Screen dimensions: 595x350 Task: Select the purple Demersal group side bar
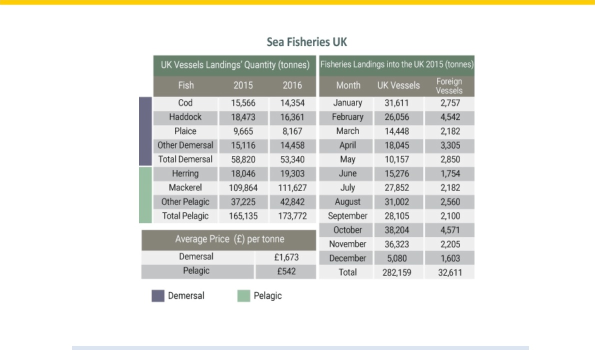click(145, 131)
